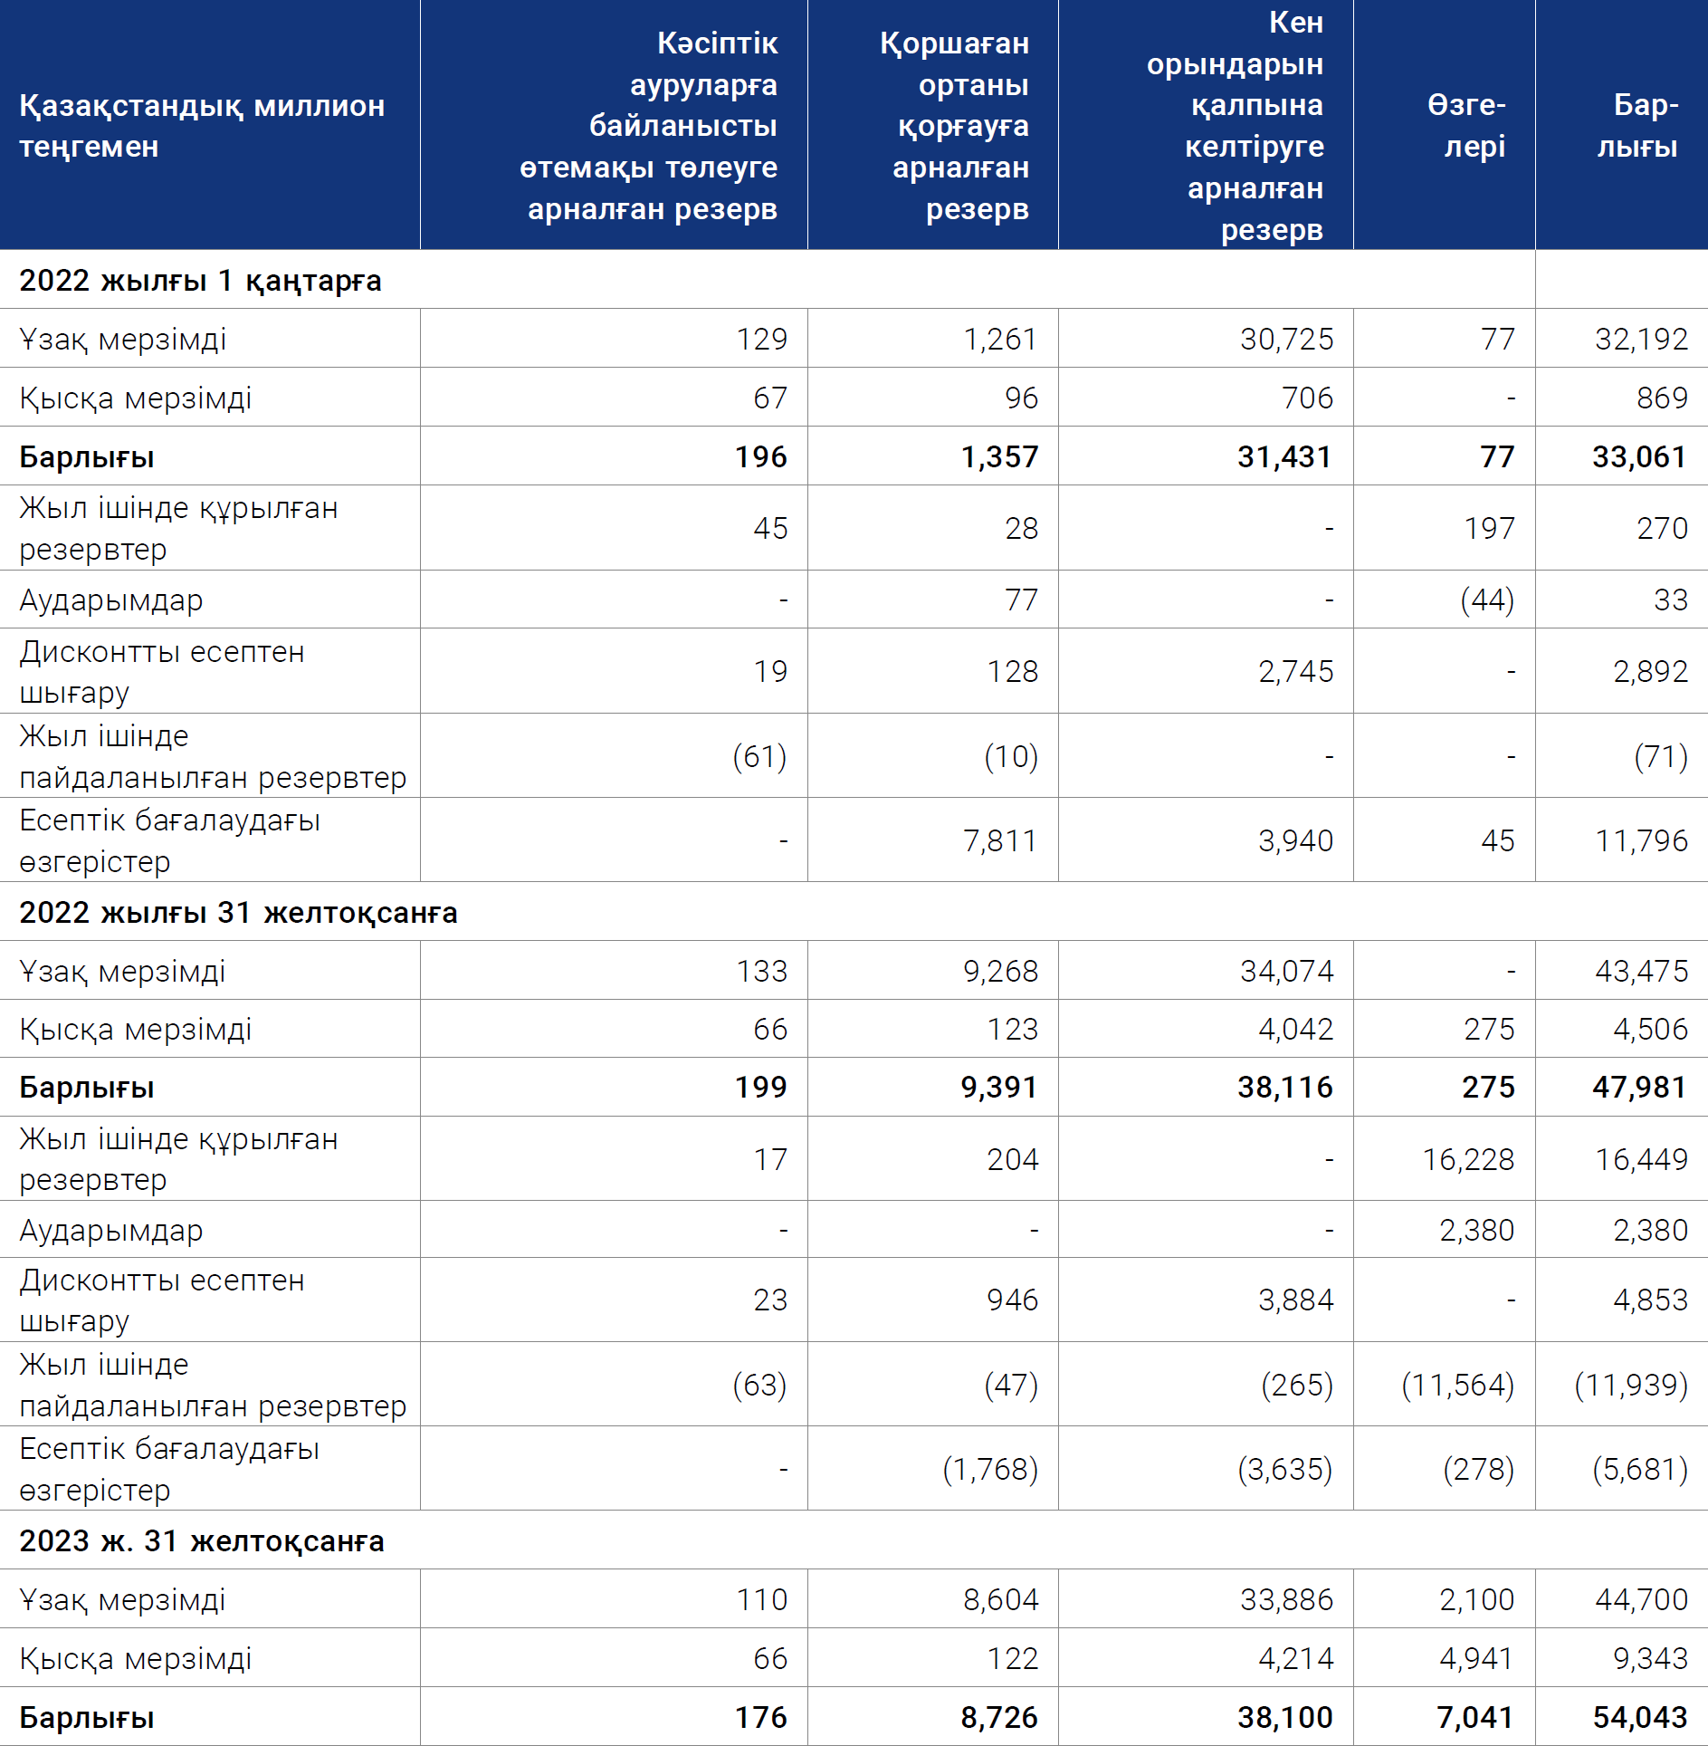1708x1746 pixels.
Task: Select the 'Қоршаған ортаны қорғауға' column header
Action: (954, 126)
